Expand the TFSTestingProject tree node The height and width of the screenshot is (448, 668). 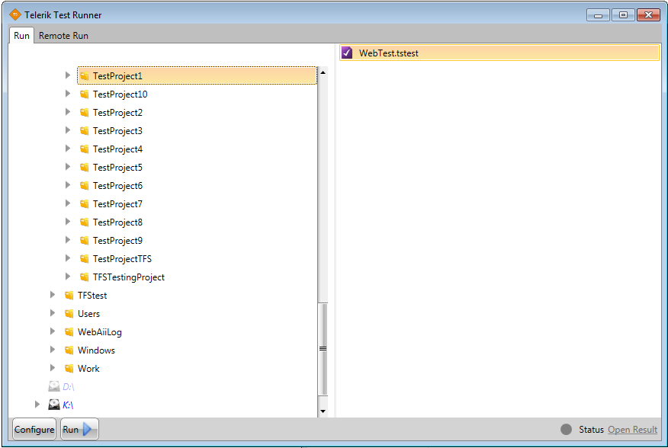pyautogui.click(x=68, y=277)
